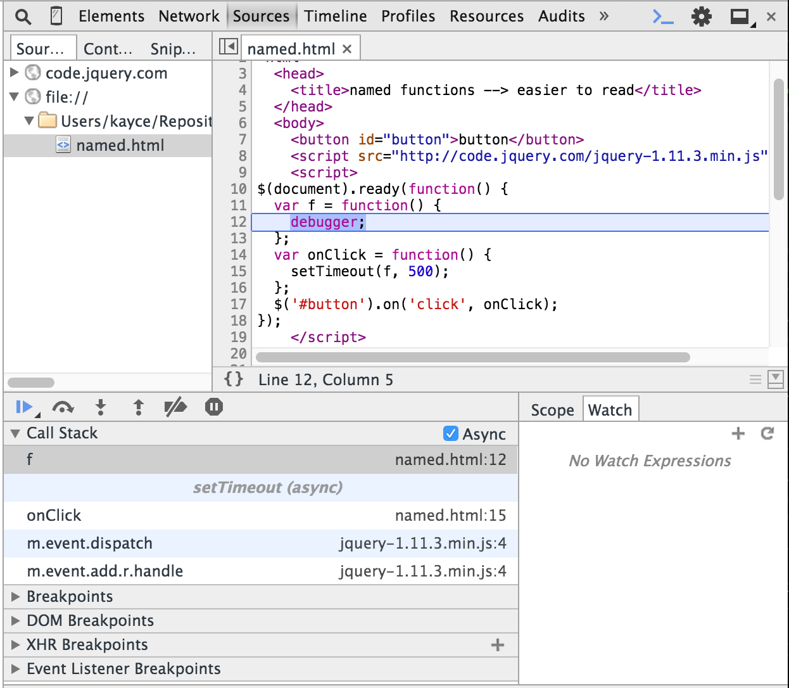The height and width of the screenshot is (688, 789).
Task: Change dock side icon
Action: click(742, 17)
